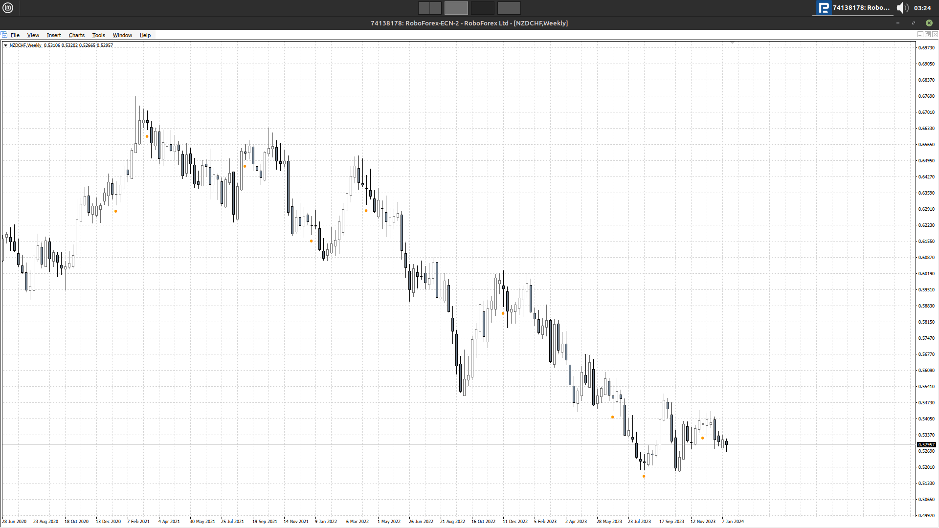Restore down the inner NZDCHF chart window
The width and height of the screenshot is (939, 528).
click(927, 34)
